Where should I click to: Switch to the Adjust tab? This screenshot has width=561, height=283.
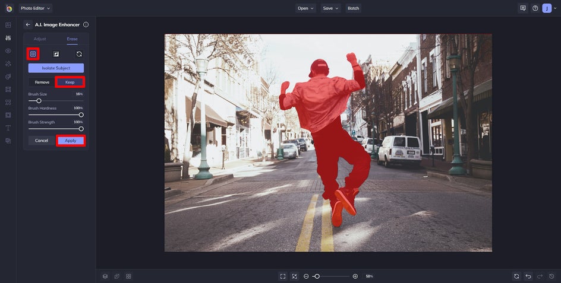coord(40,39)
